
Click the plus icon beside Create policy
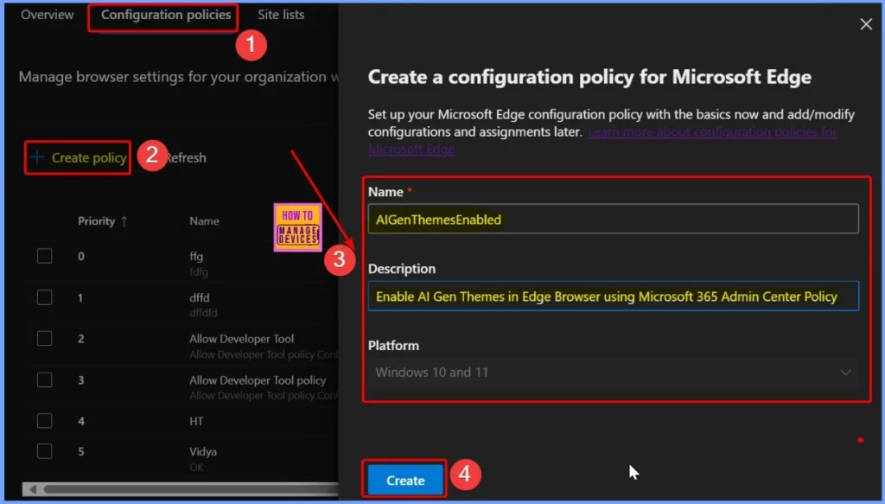(37, 157)
